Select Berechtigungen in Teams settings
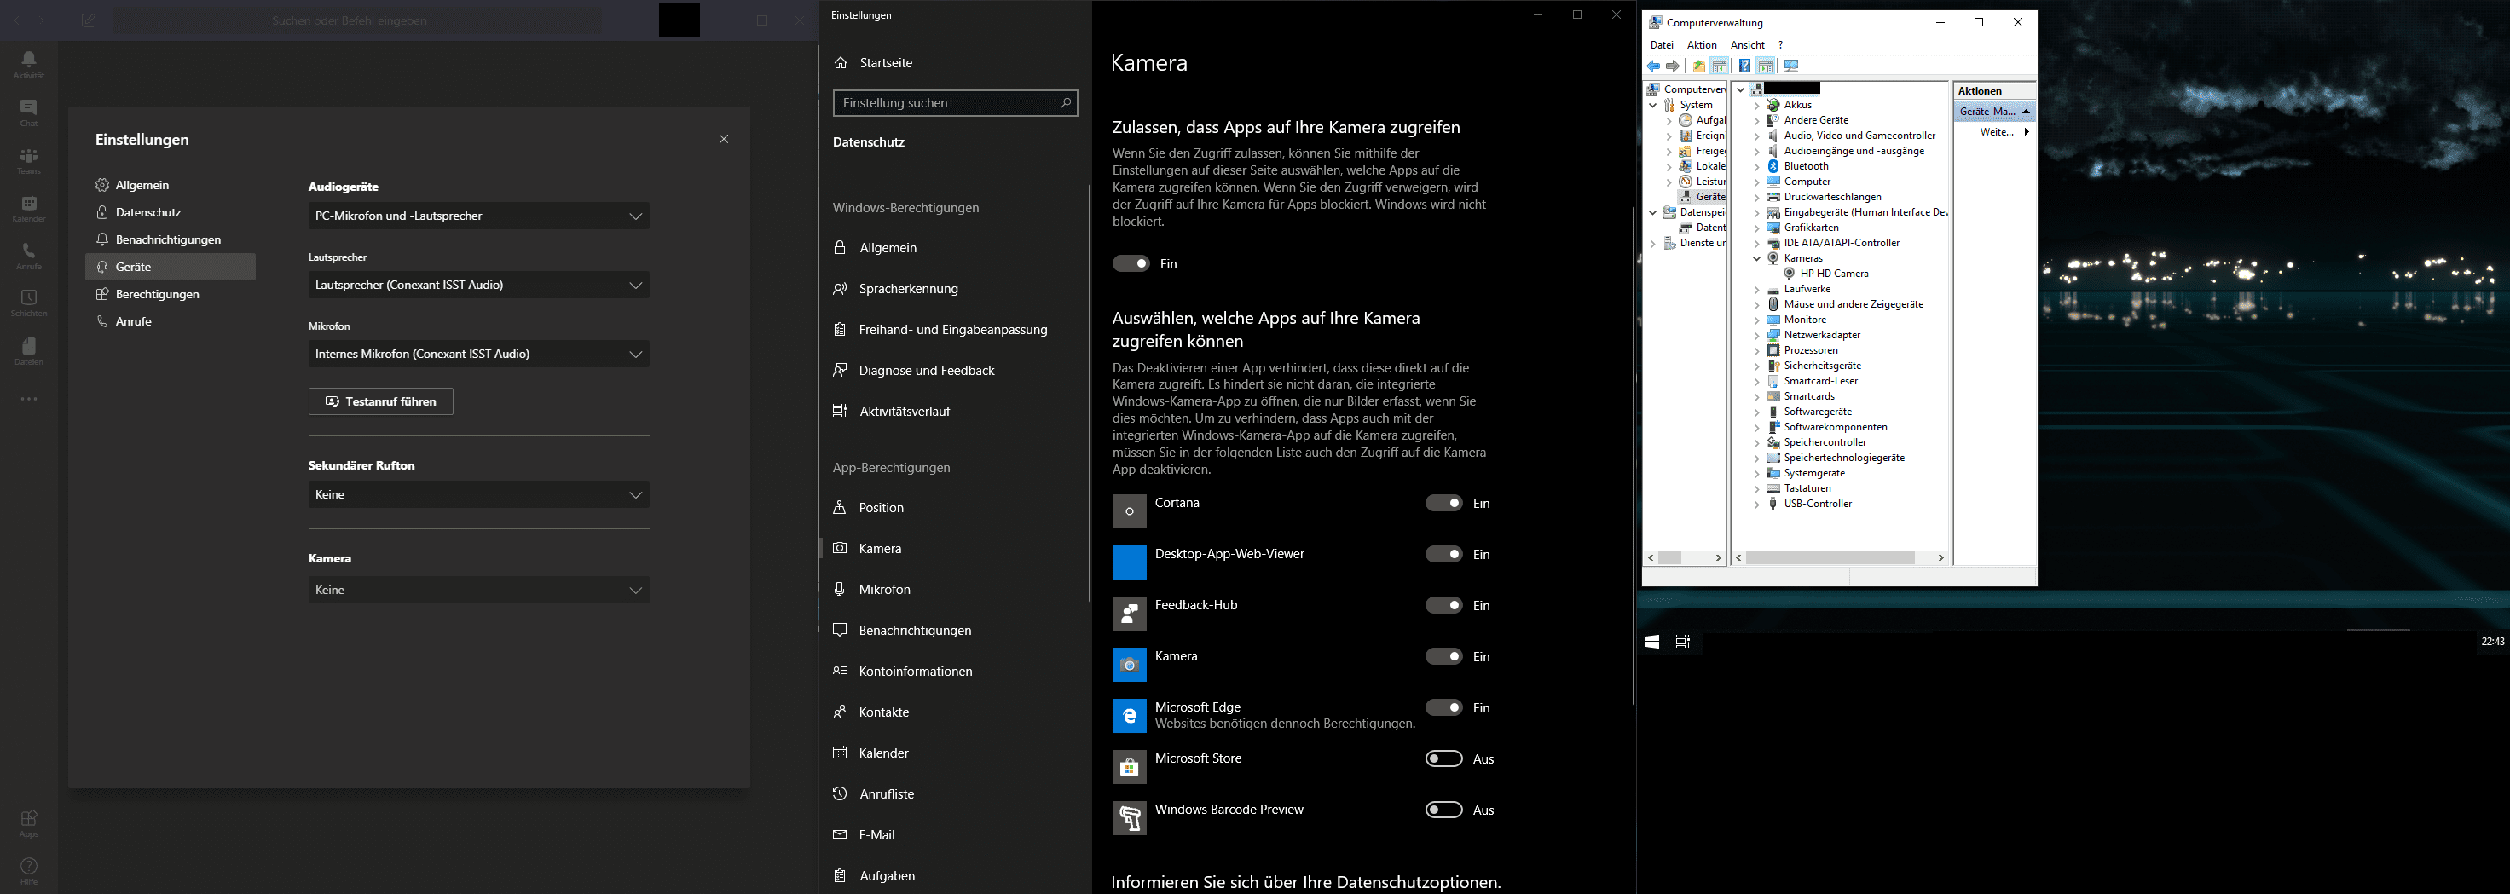2510x894 pixels. [171, 294]
